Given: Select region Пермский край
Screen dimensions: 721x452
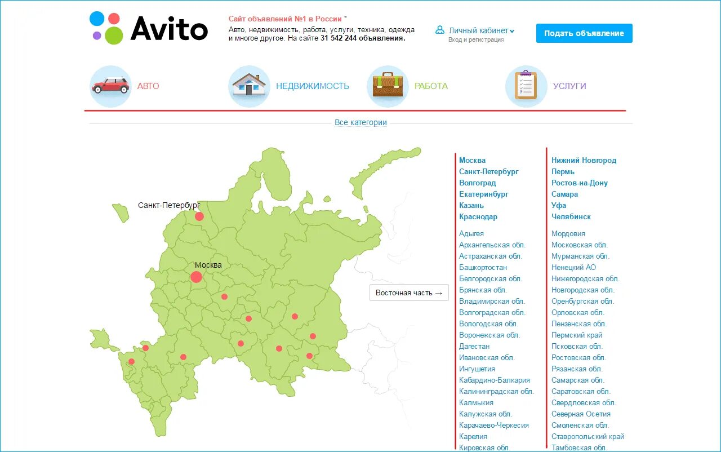Looking at the screenshot, I should click(x=577, y=335).
